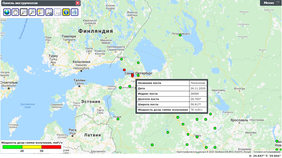Screen dimensions: 282x158
Task: Click the green marker at Петрозаводск
Action: [180, 35]
